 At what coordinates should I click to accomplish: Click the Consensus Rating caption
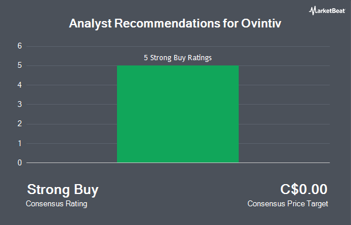pyautogui.click(x=56, y=204)
